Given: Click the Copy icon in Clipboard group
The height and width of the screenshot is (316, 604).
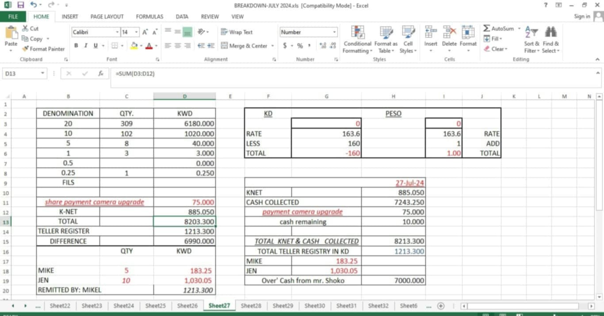Looking at the screenshot, I should pos(25,39).
